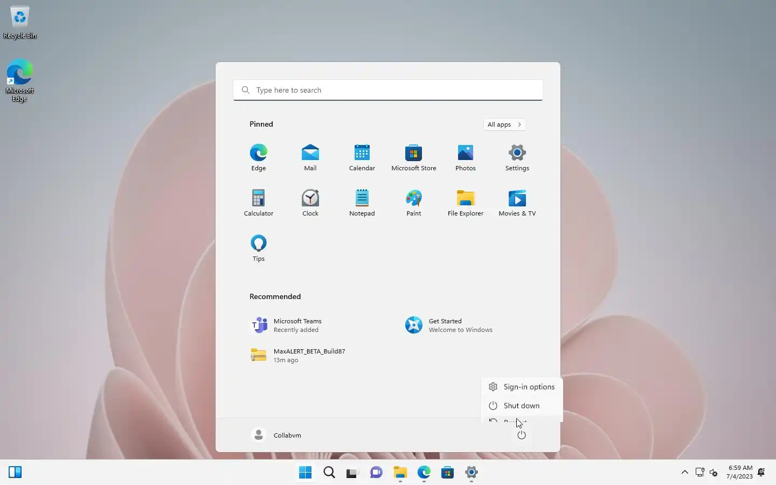This screenshot has width=776, height=485.
Task: Open the Mail app
Action: tap(310, 158)
